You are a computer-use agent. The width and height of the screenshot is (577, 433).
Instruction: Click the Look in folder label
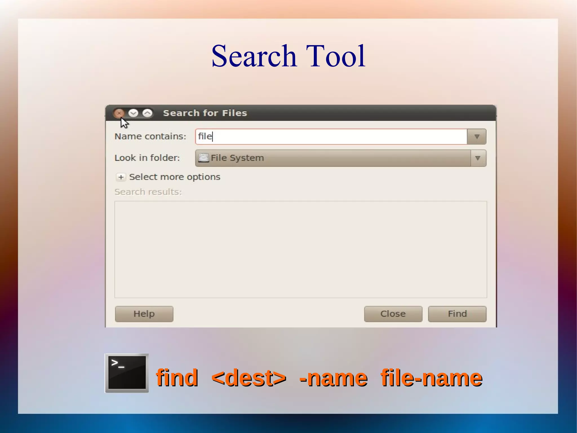pyautogui.click(x=147, y=158)
